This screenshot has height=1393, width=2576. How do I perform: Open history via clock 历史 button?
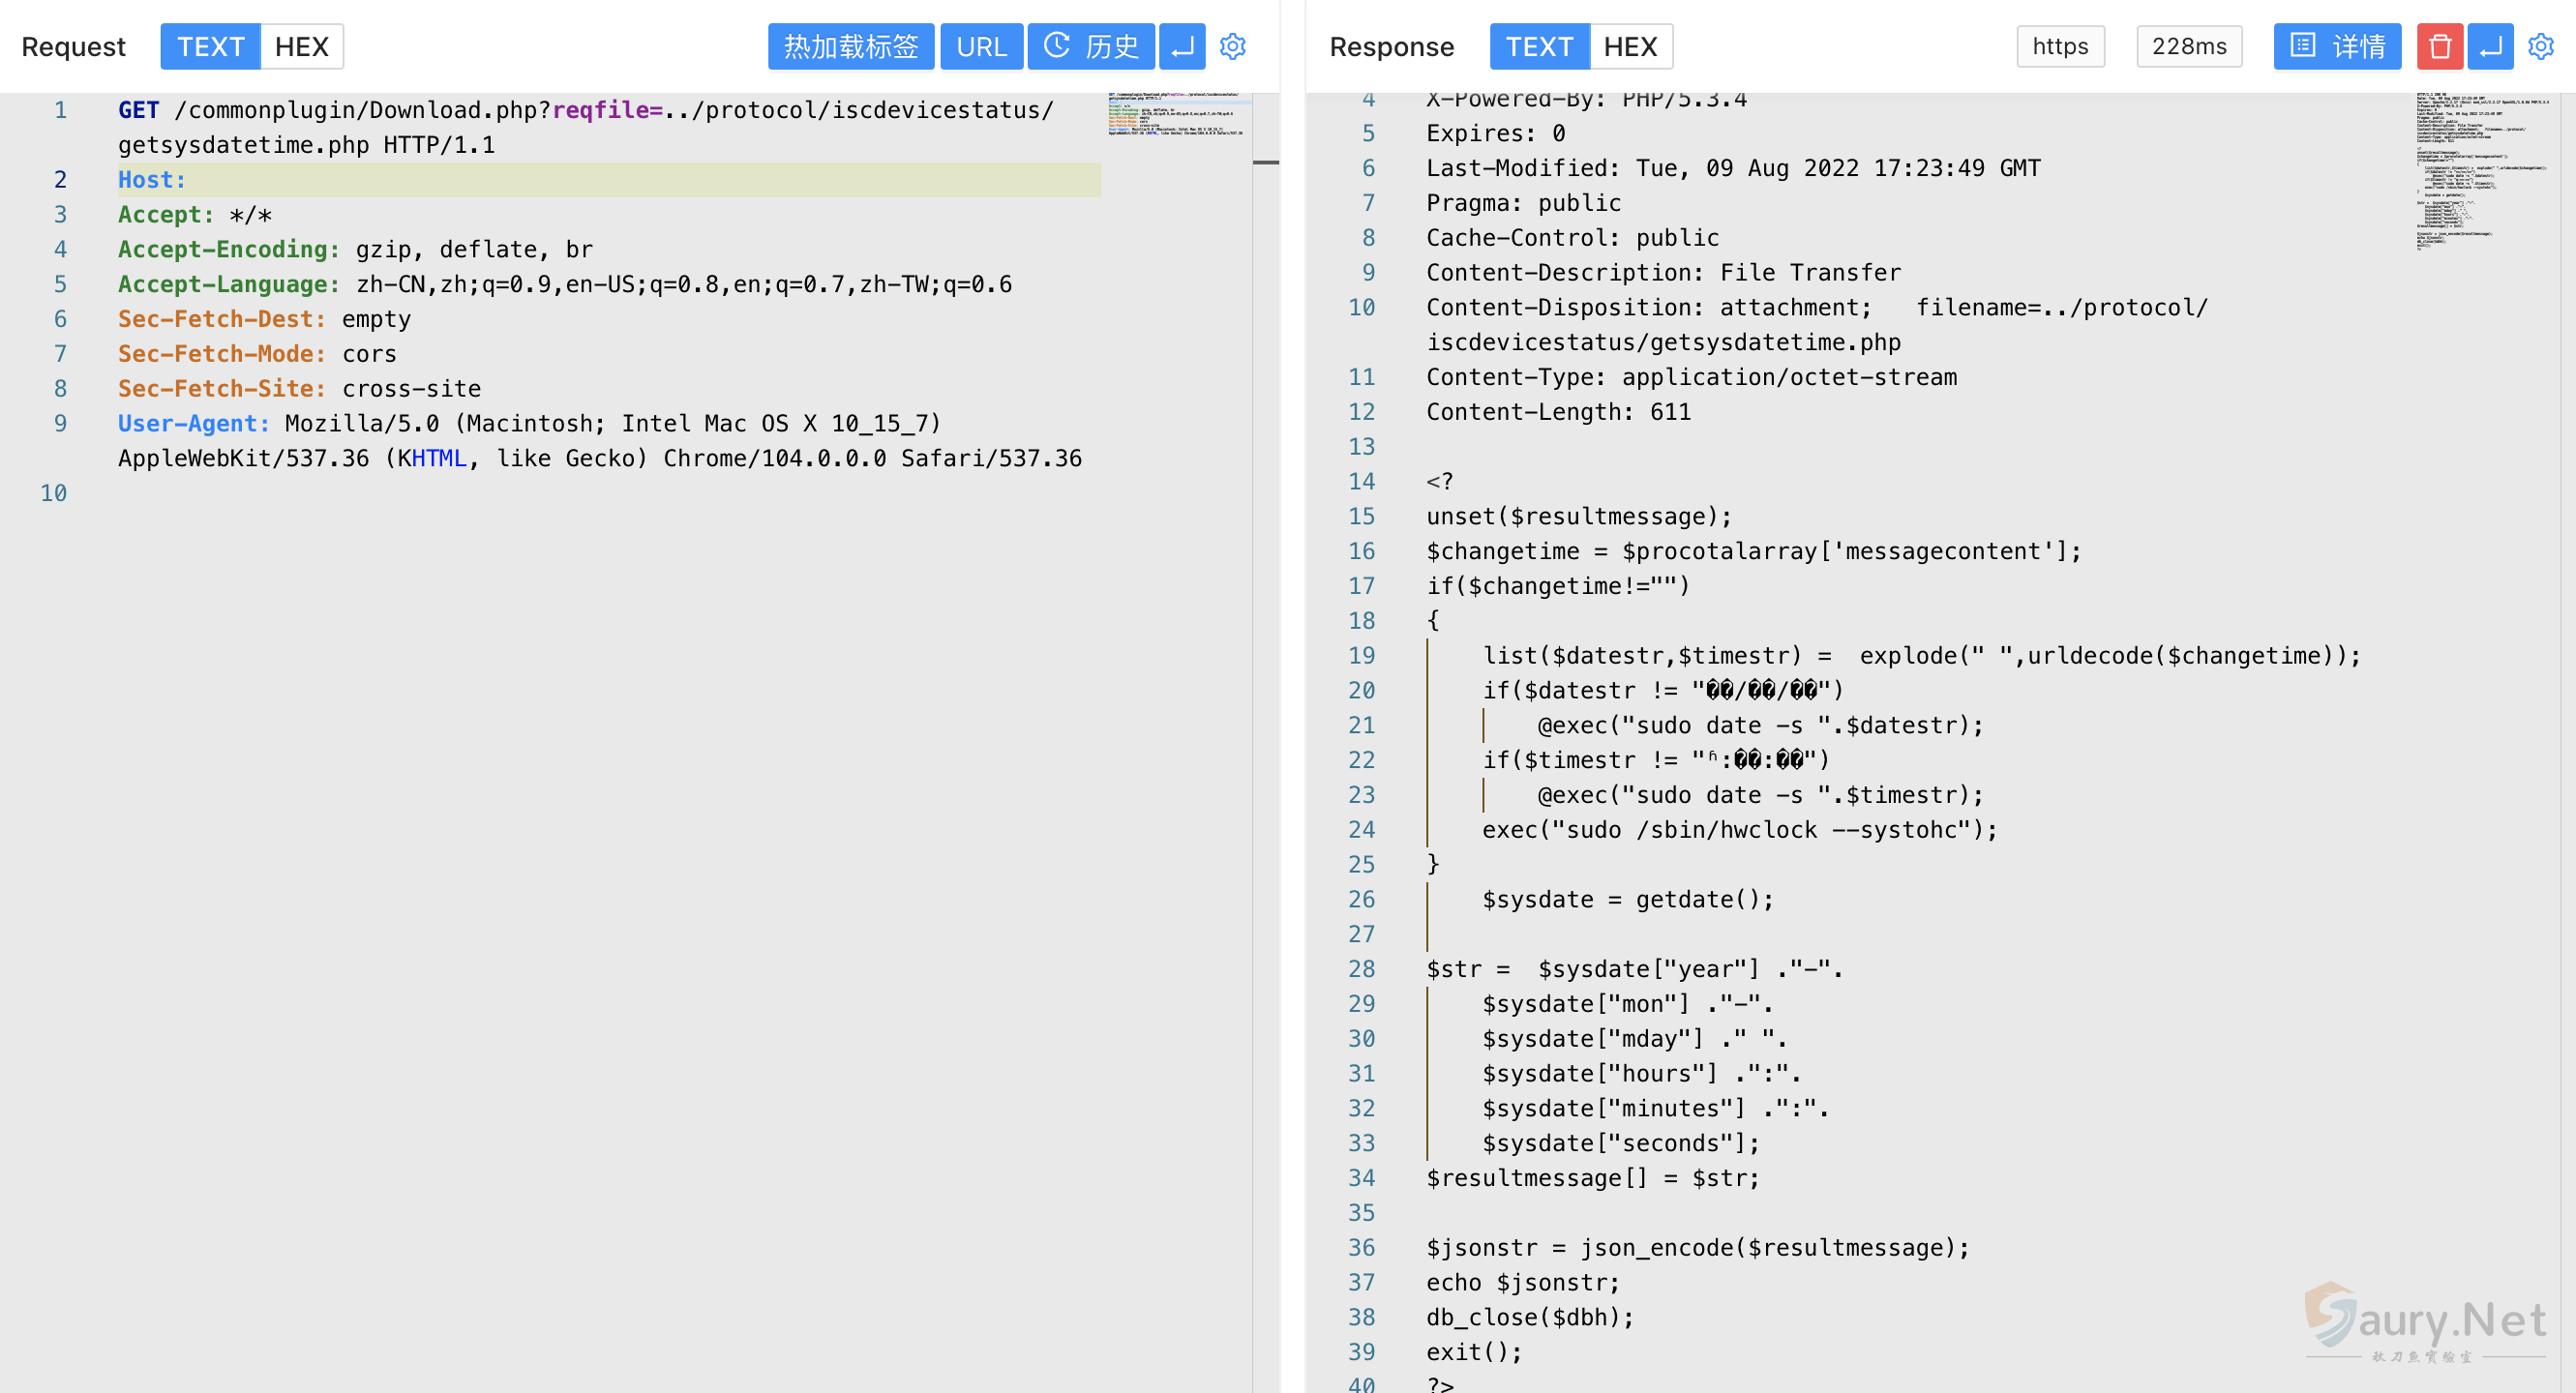click(x=1091, y=47)
